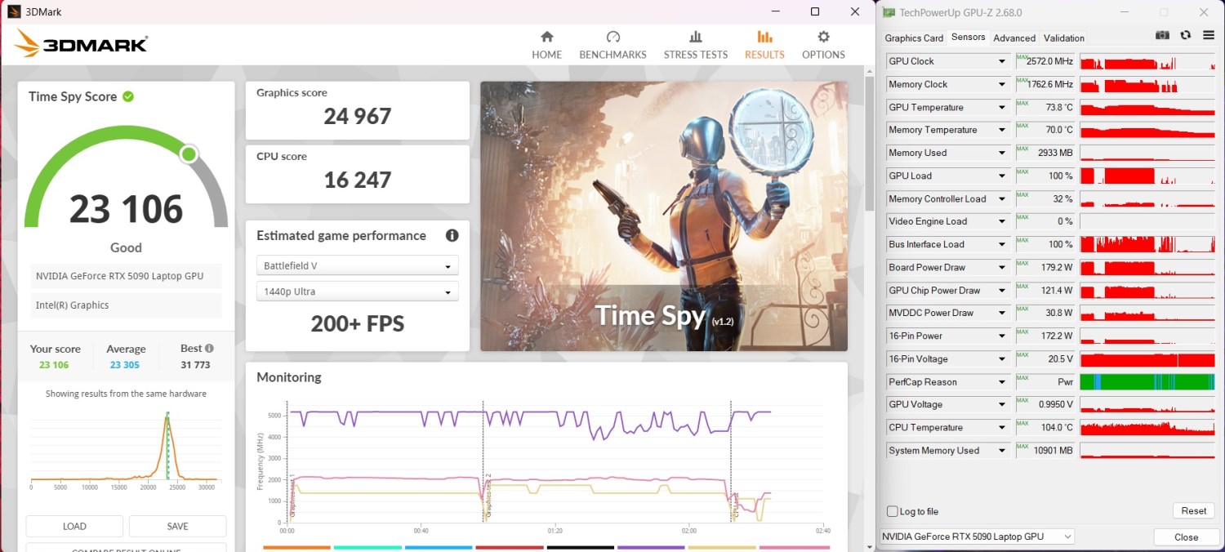Click the Intel(R) Graphics row
Viewport: 1225px width, 552px height.
[x=127, y=305]
